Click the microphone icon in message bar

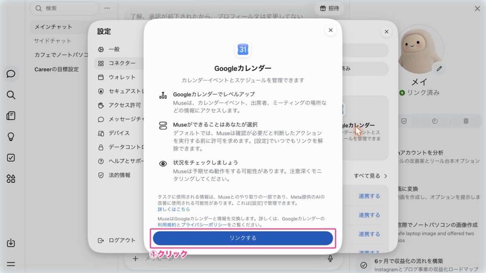click(x=330, y=259)
